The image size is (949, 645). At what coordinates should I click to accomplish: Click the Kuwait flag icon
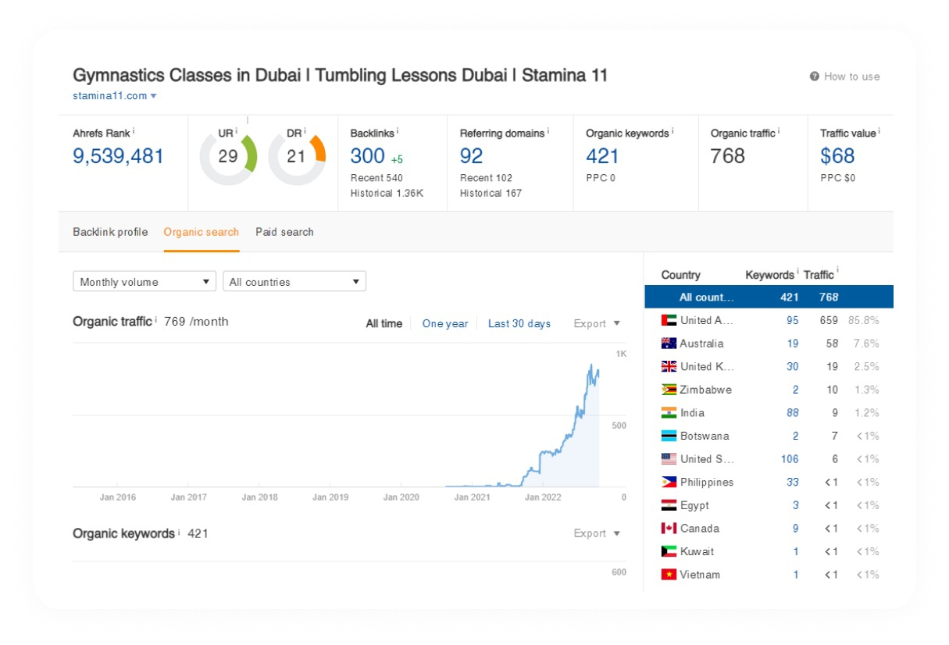tap(669, 551)
